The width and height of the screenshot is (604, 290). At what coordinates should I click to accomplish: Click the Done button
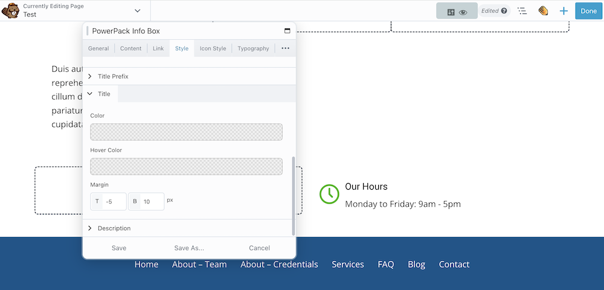pos(588,11)
